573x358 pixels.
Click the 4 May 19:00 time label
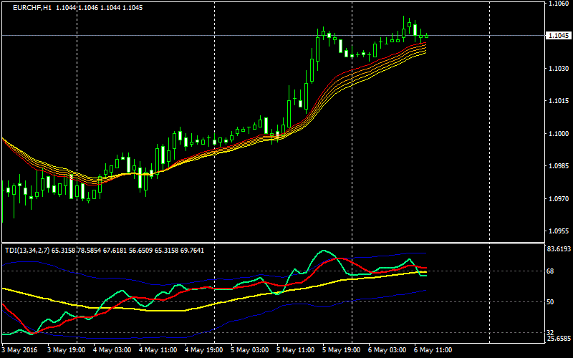click(x=204, y=350)
